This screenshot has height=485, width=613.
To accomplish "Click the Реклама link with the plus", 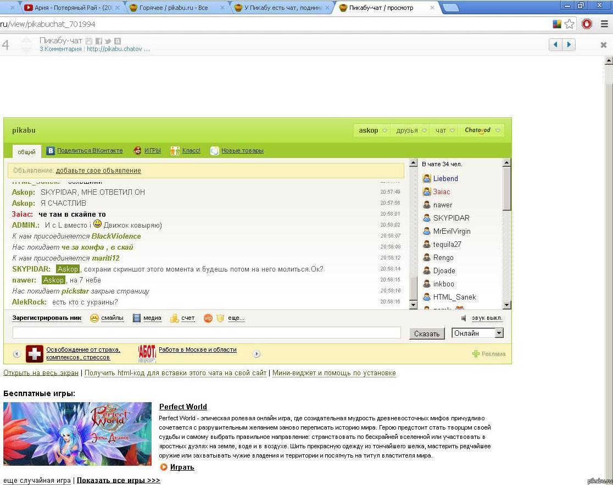I will pos(489,354).
